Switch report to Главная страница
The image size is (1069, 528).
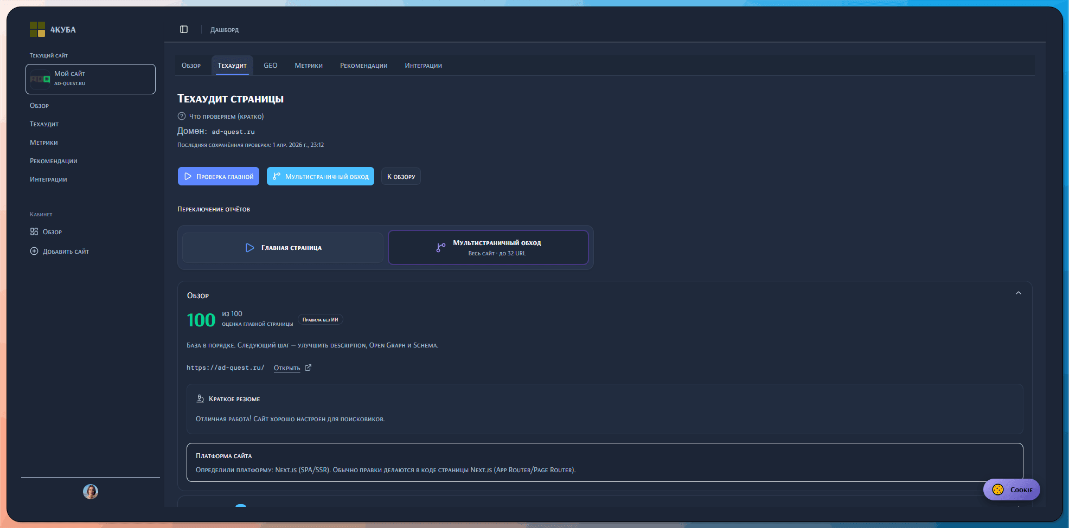[x=283, y=248]
